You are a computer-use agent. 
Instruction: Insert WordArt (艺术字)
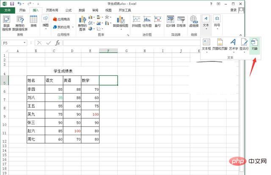pos(233,45)
